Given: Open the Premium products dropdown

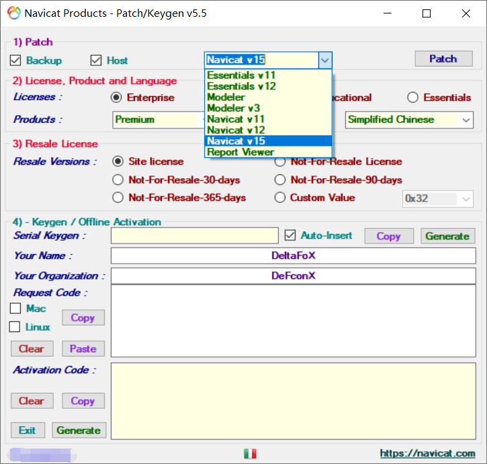Looking at the screenshot, I should tap(159, 120).
